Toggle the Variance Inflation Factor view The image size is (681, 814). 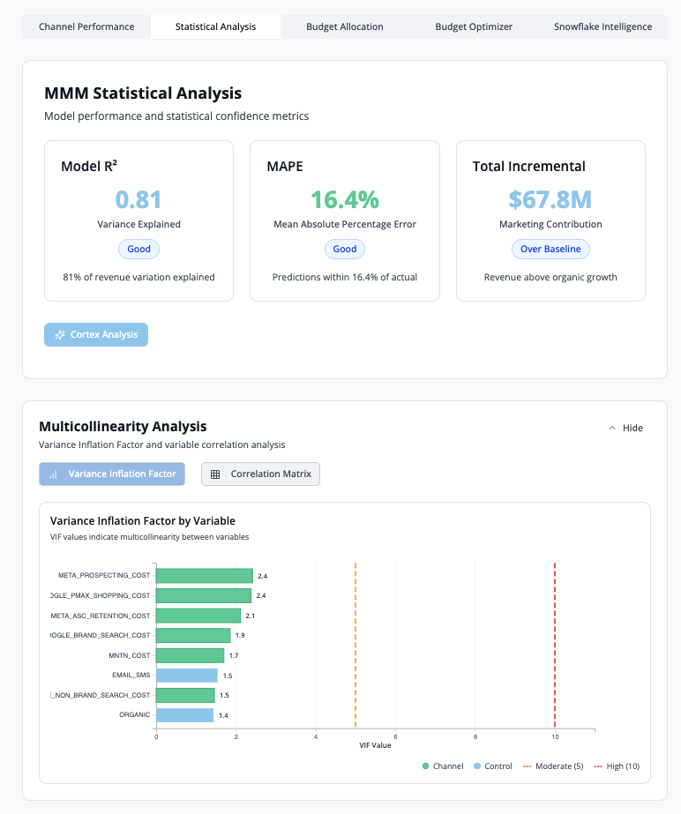point(112,474)
